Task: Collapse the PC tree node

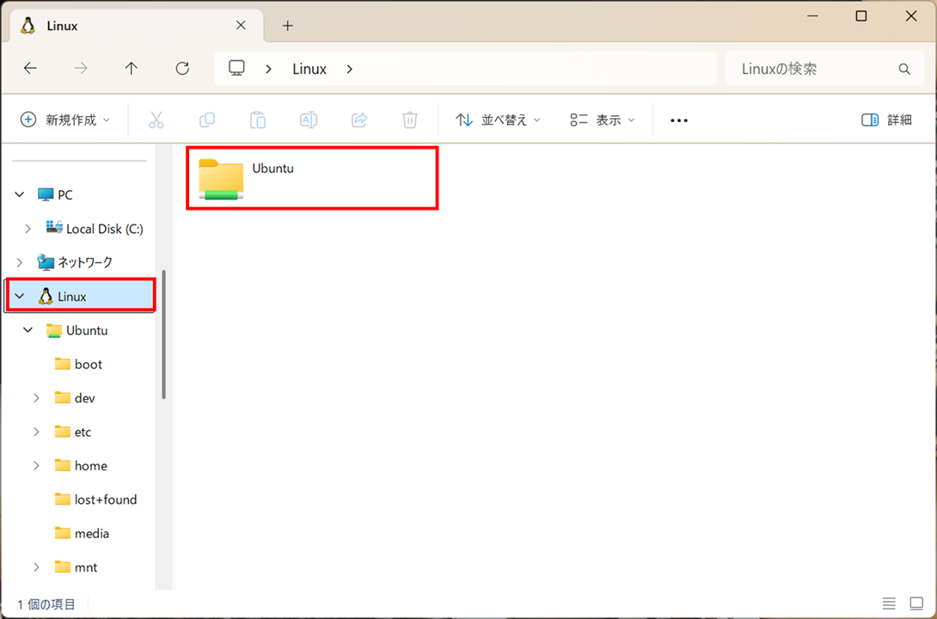Action: [x=20, y=195]
